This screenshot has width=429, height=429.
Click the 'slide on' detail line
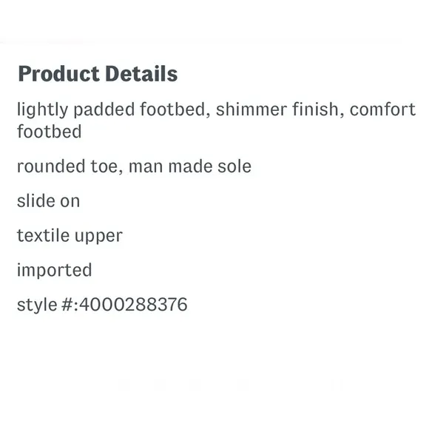click(48, 201)
